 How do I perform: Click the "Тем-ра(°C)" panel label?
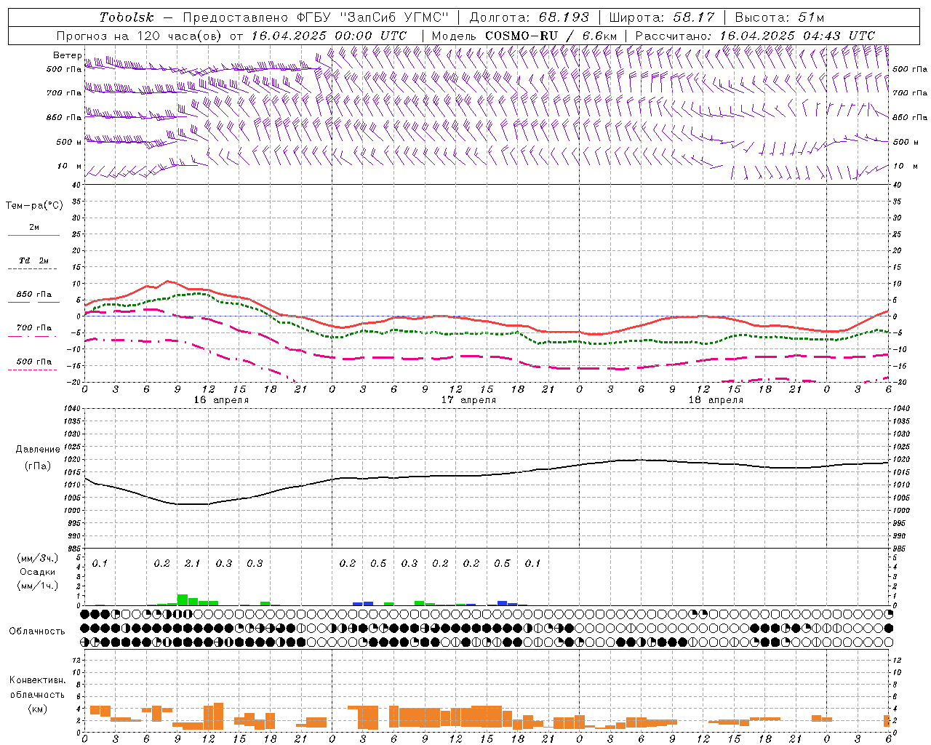click(x=35, y=206)
